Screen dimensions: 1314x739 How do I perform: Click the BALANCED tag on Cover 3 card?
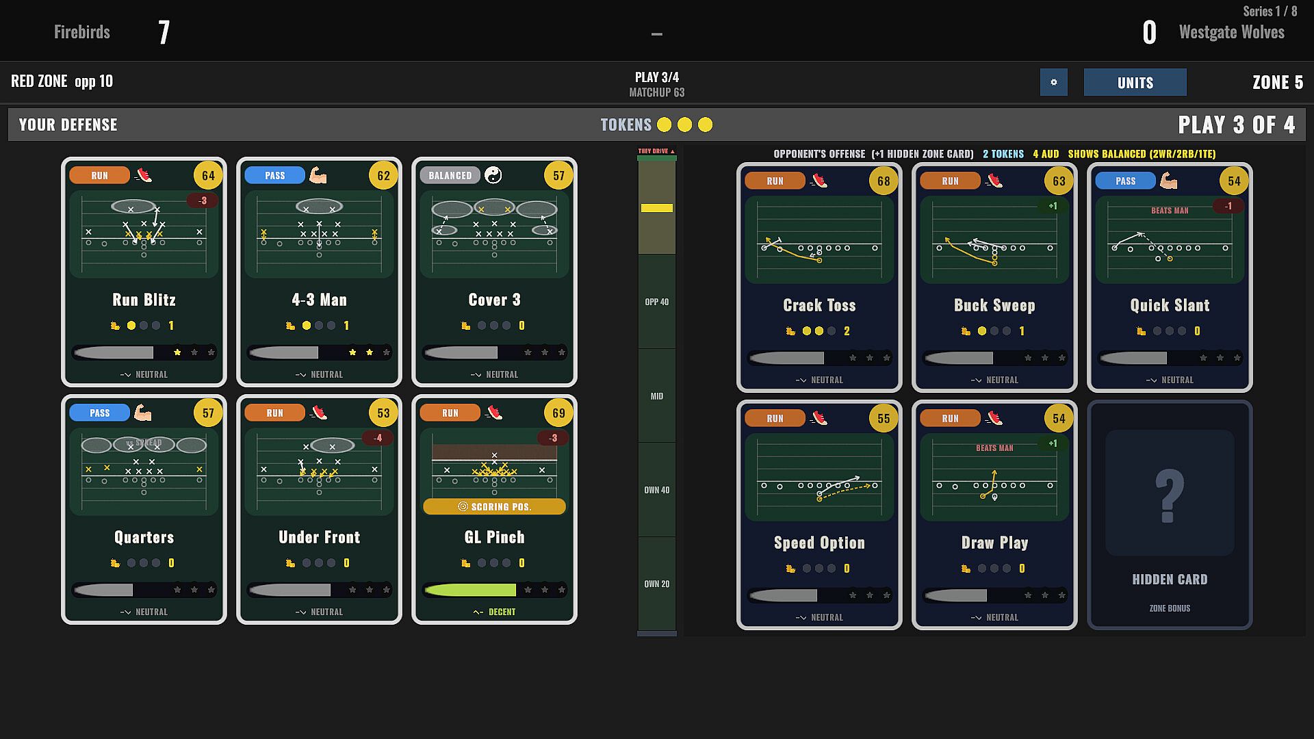450,175
